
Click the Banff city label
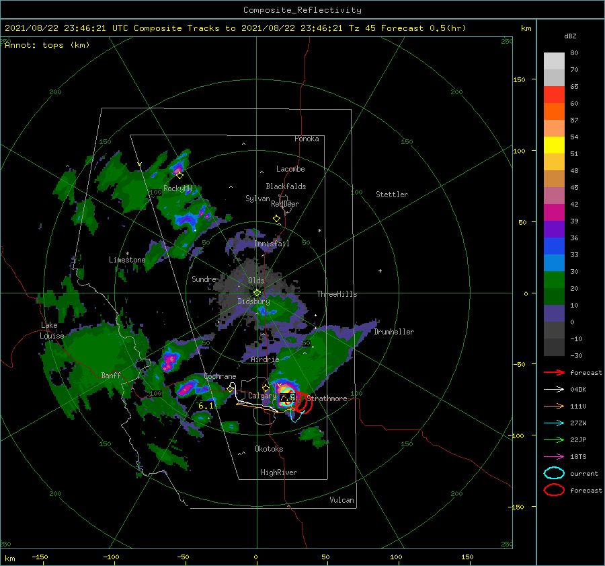(x=111, y=375)
